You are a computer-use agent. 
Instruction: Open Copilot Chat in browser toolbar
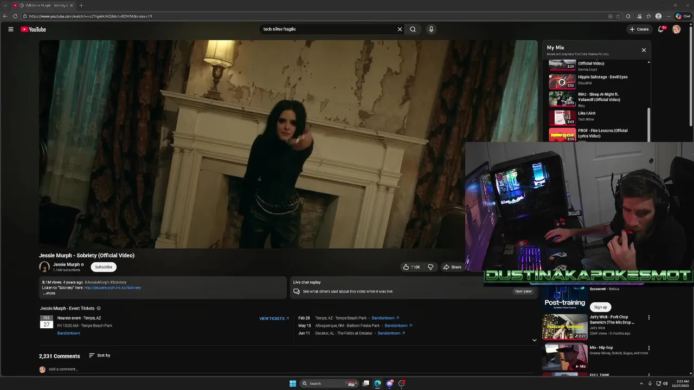[x=683, y=16]
